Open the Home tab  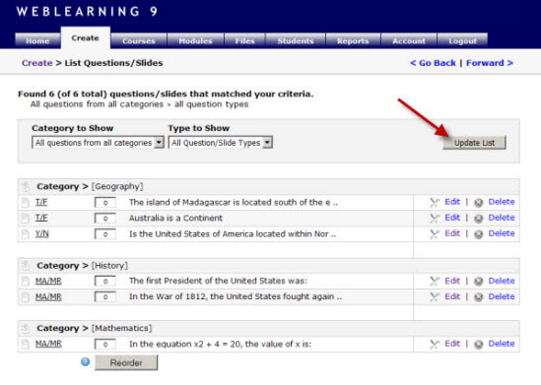37,40
